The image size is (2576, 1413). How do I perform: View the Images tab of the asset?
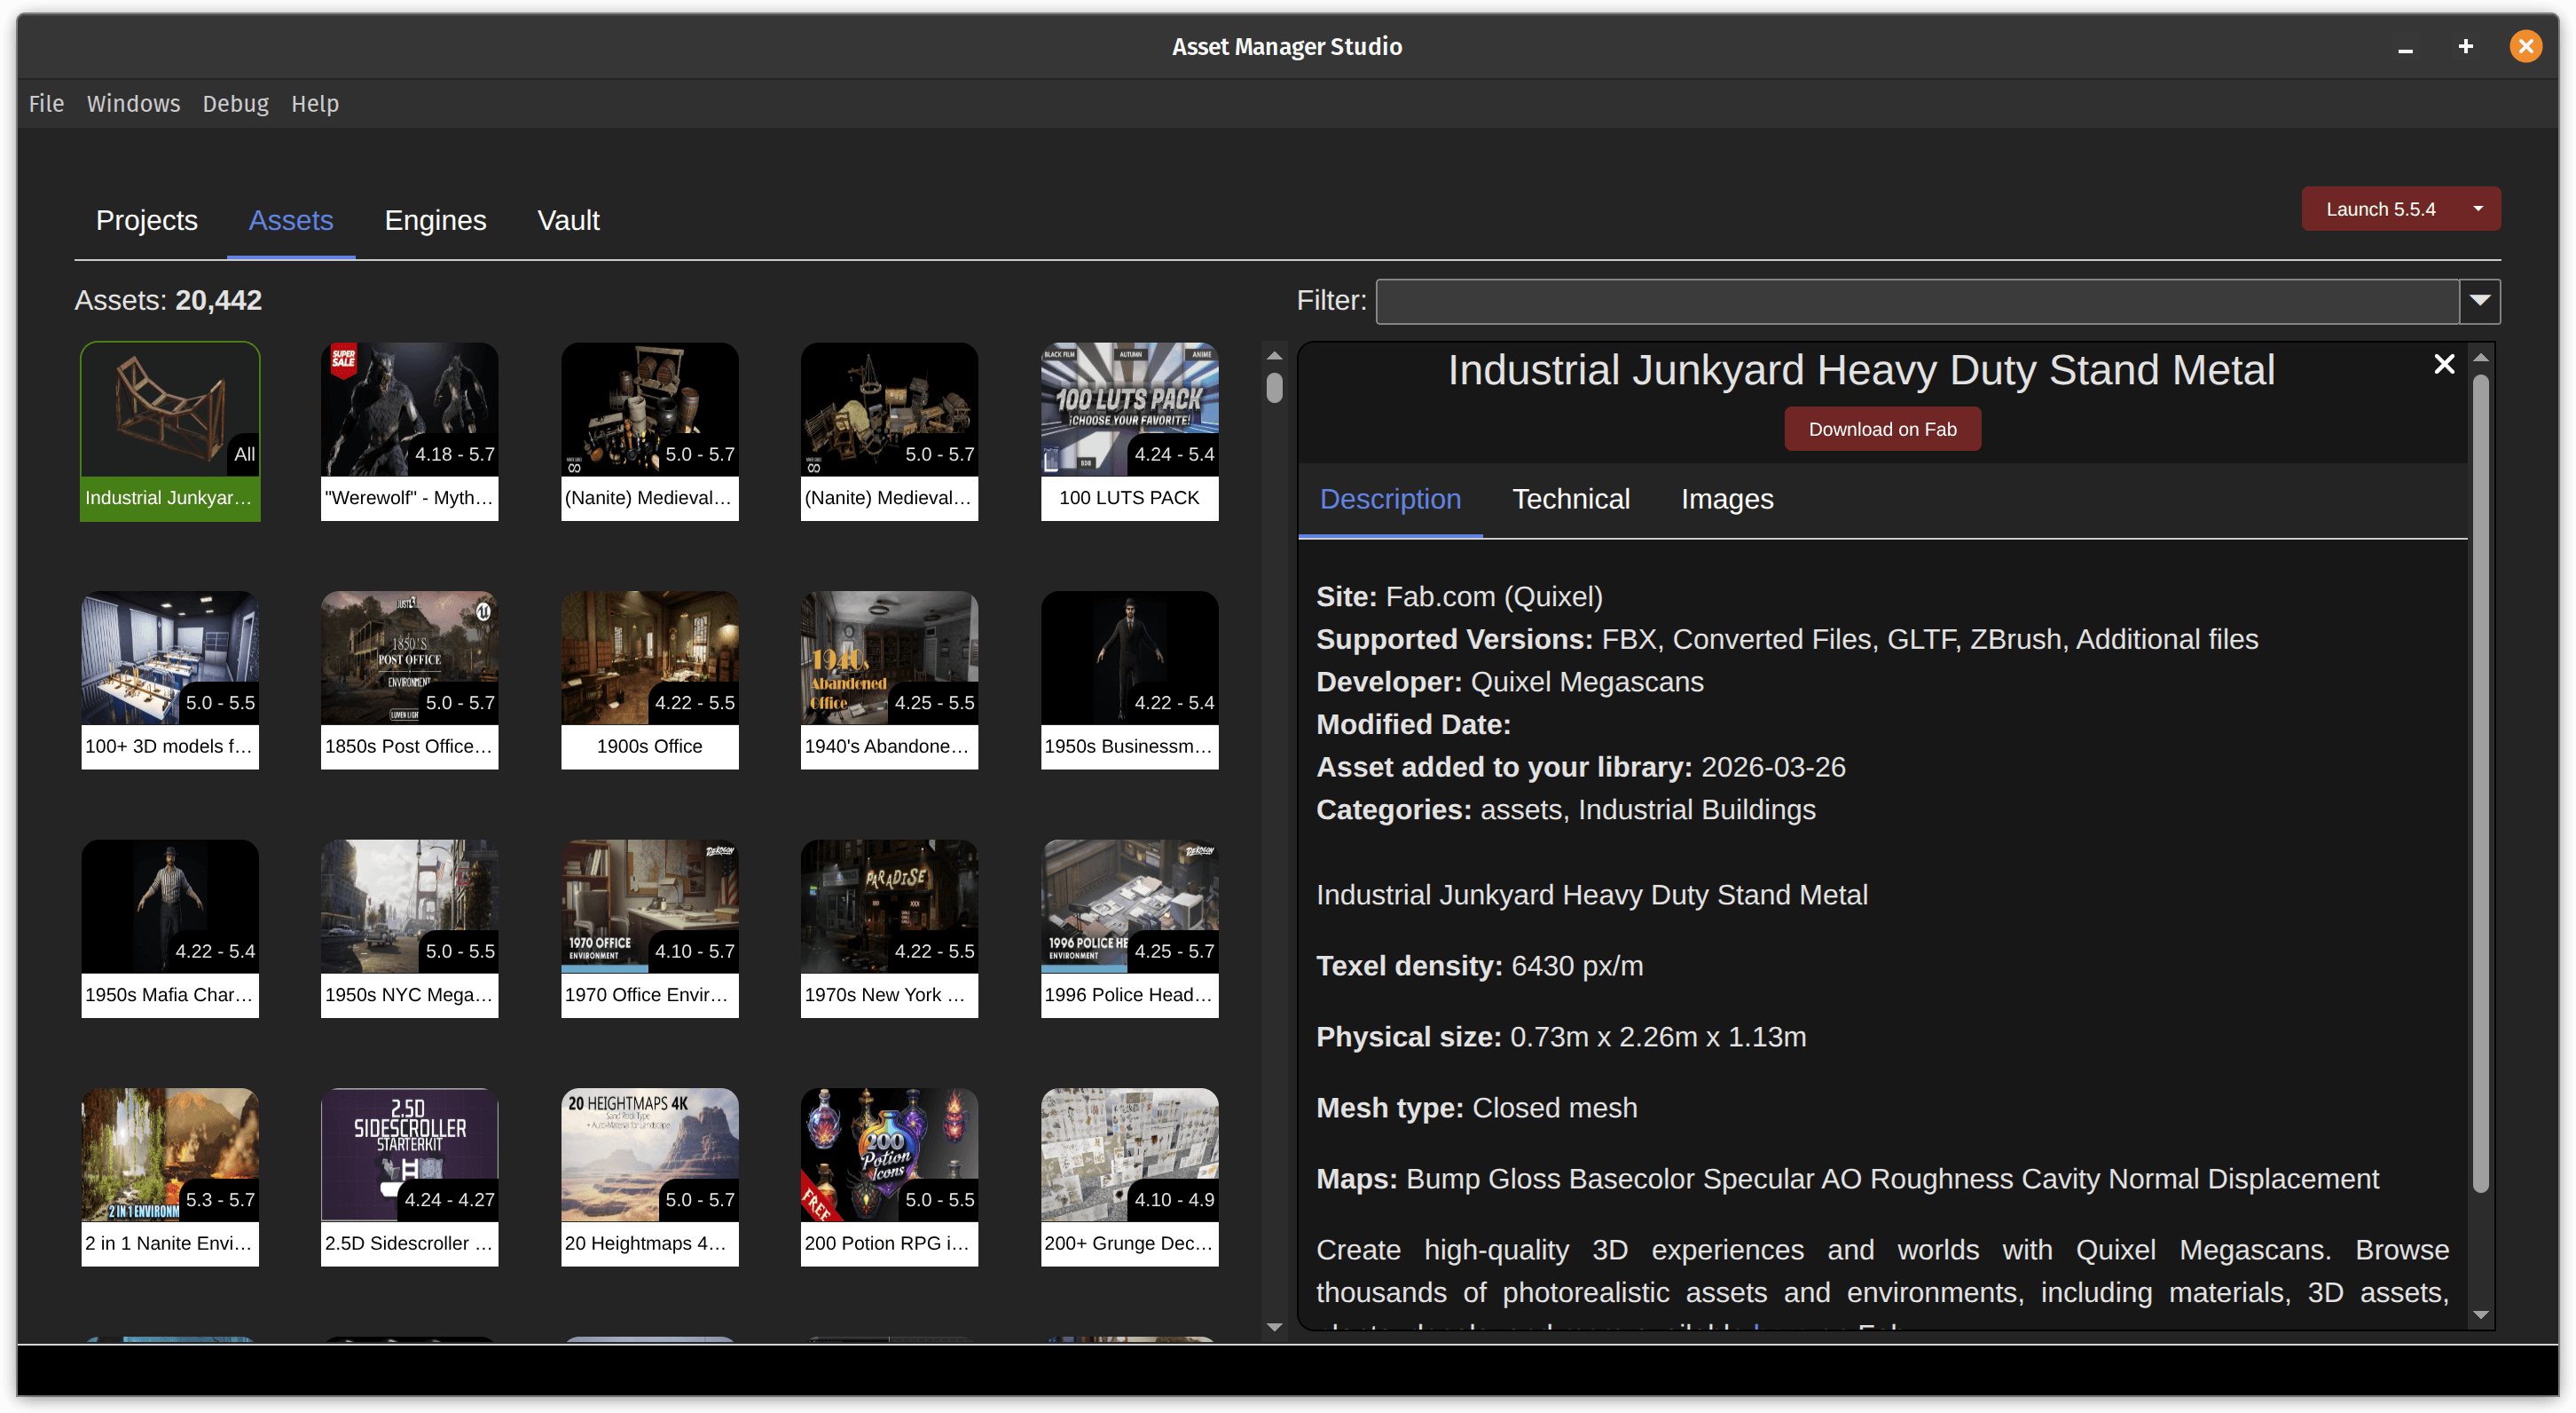pos(1727,500)
